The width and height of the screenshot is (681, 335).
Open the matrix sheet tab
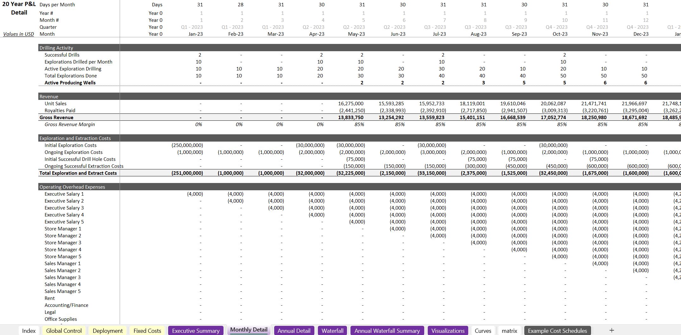tap(509, 331)
